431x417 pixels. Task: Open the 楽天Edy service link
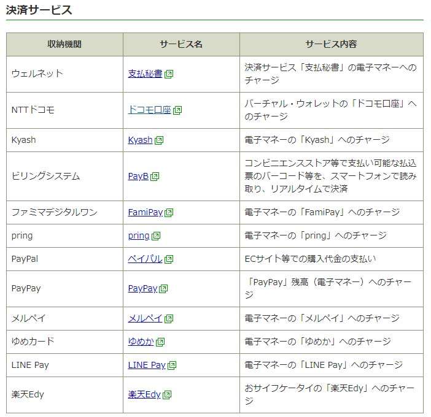coord(144,394)
